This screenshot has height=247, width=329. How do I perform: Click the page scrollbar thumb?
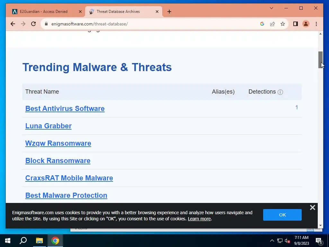tap(320, 59)
